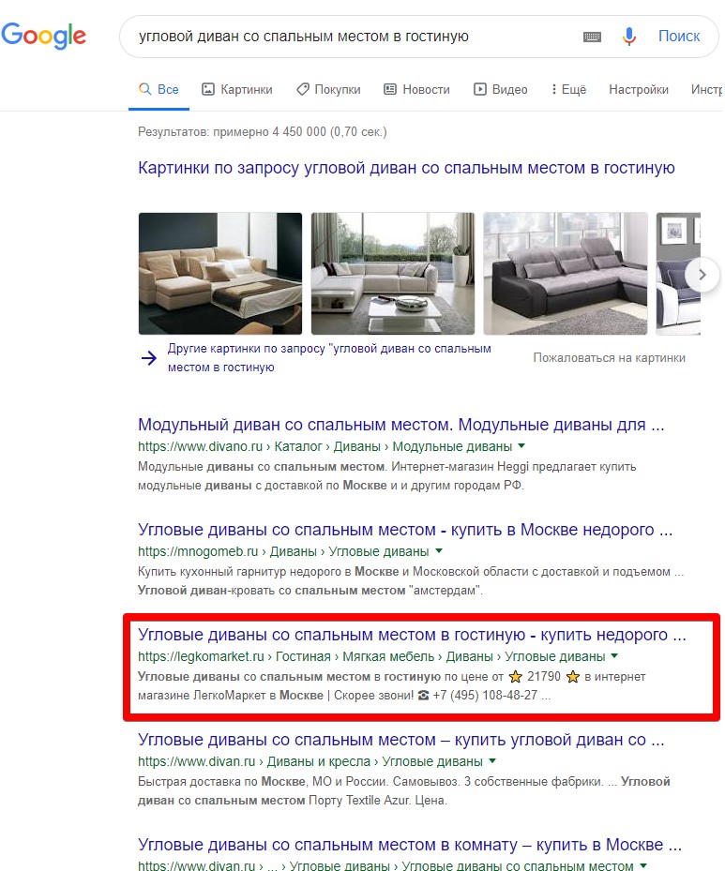The width and height of the screenshot is (725, 871).
Task: Expand the divano.ru result dropdown arrow
Action: click(521, 445)
